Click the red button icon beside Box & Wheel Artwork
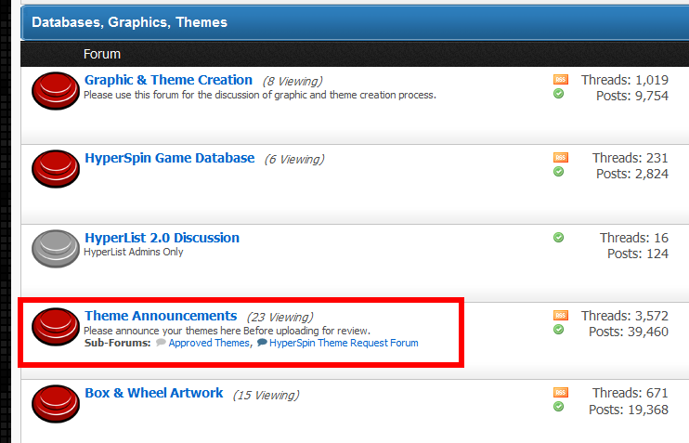Image resolution: width=689 pixels, height=443 pixels. click(56, 404)
